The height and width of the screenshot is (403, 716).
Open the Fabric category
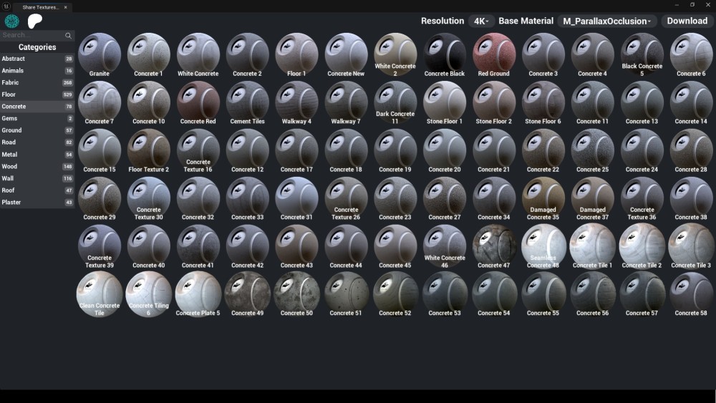point(37,82)
